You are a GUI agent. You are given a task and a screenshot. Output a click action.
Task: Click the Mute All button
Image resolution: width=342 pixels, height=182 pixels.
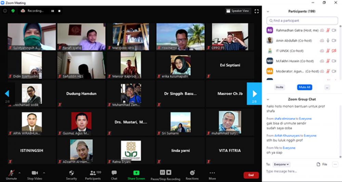tap(304, 87)
